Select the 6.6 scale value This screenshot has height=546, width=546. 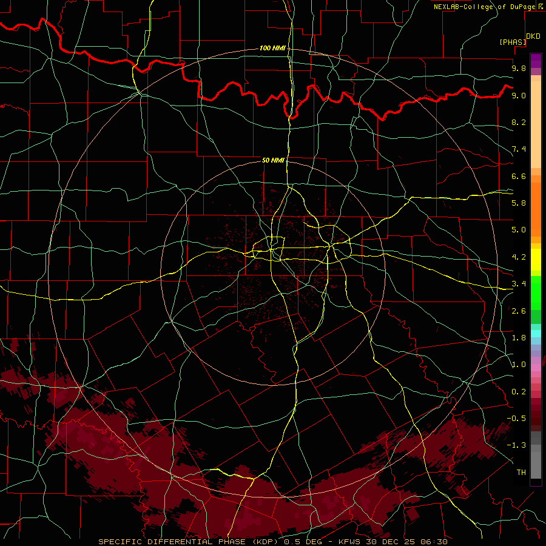519,176
